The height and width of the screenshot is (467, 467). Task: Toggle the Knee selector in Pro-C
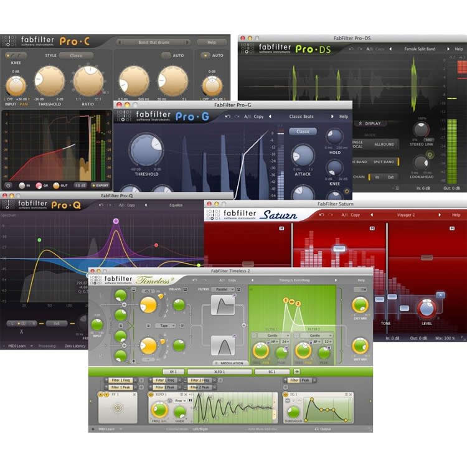(16, 55)
